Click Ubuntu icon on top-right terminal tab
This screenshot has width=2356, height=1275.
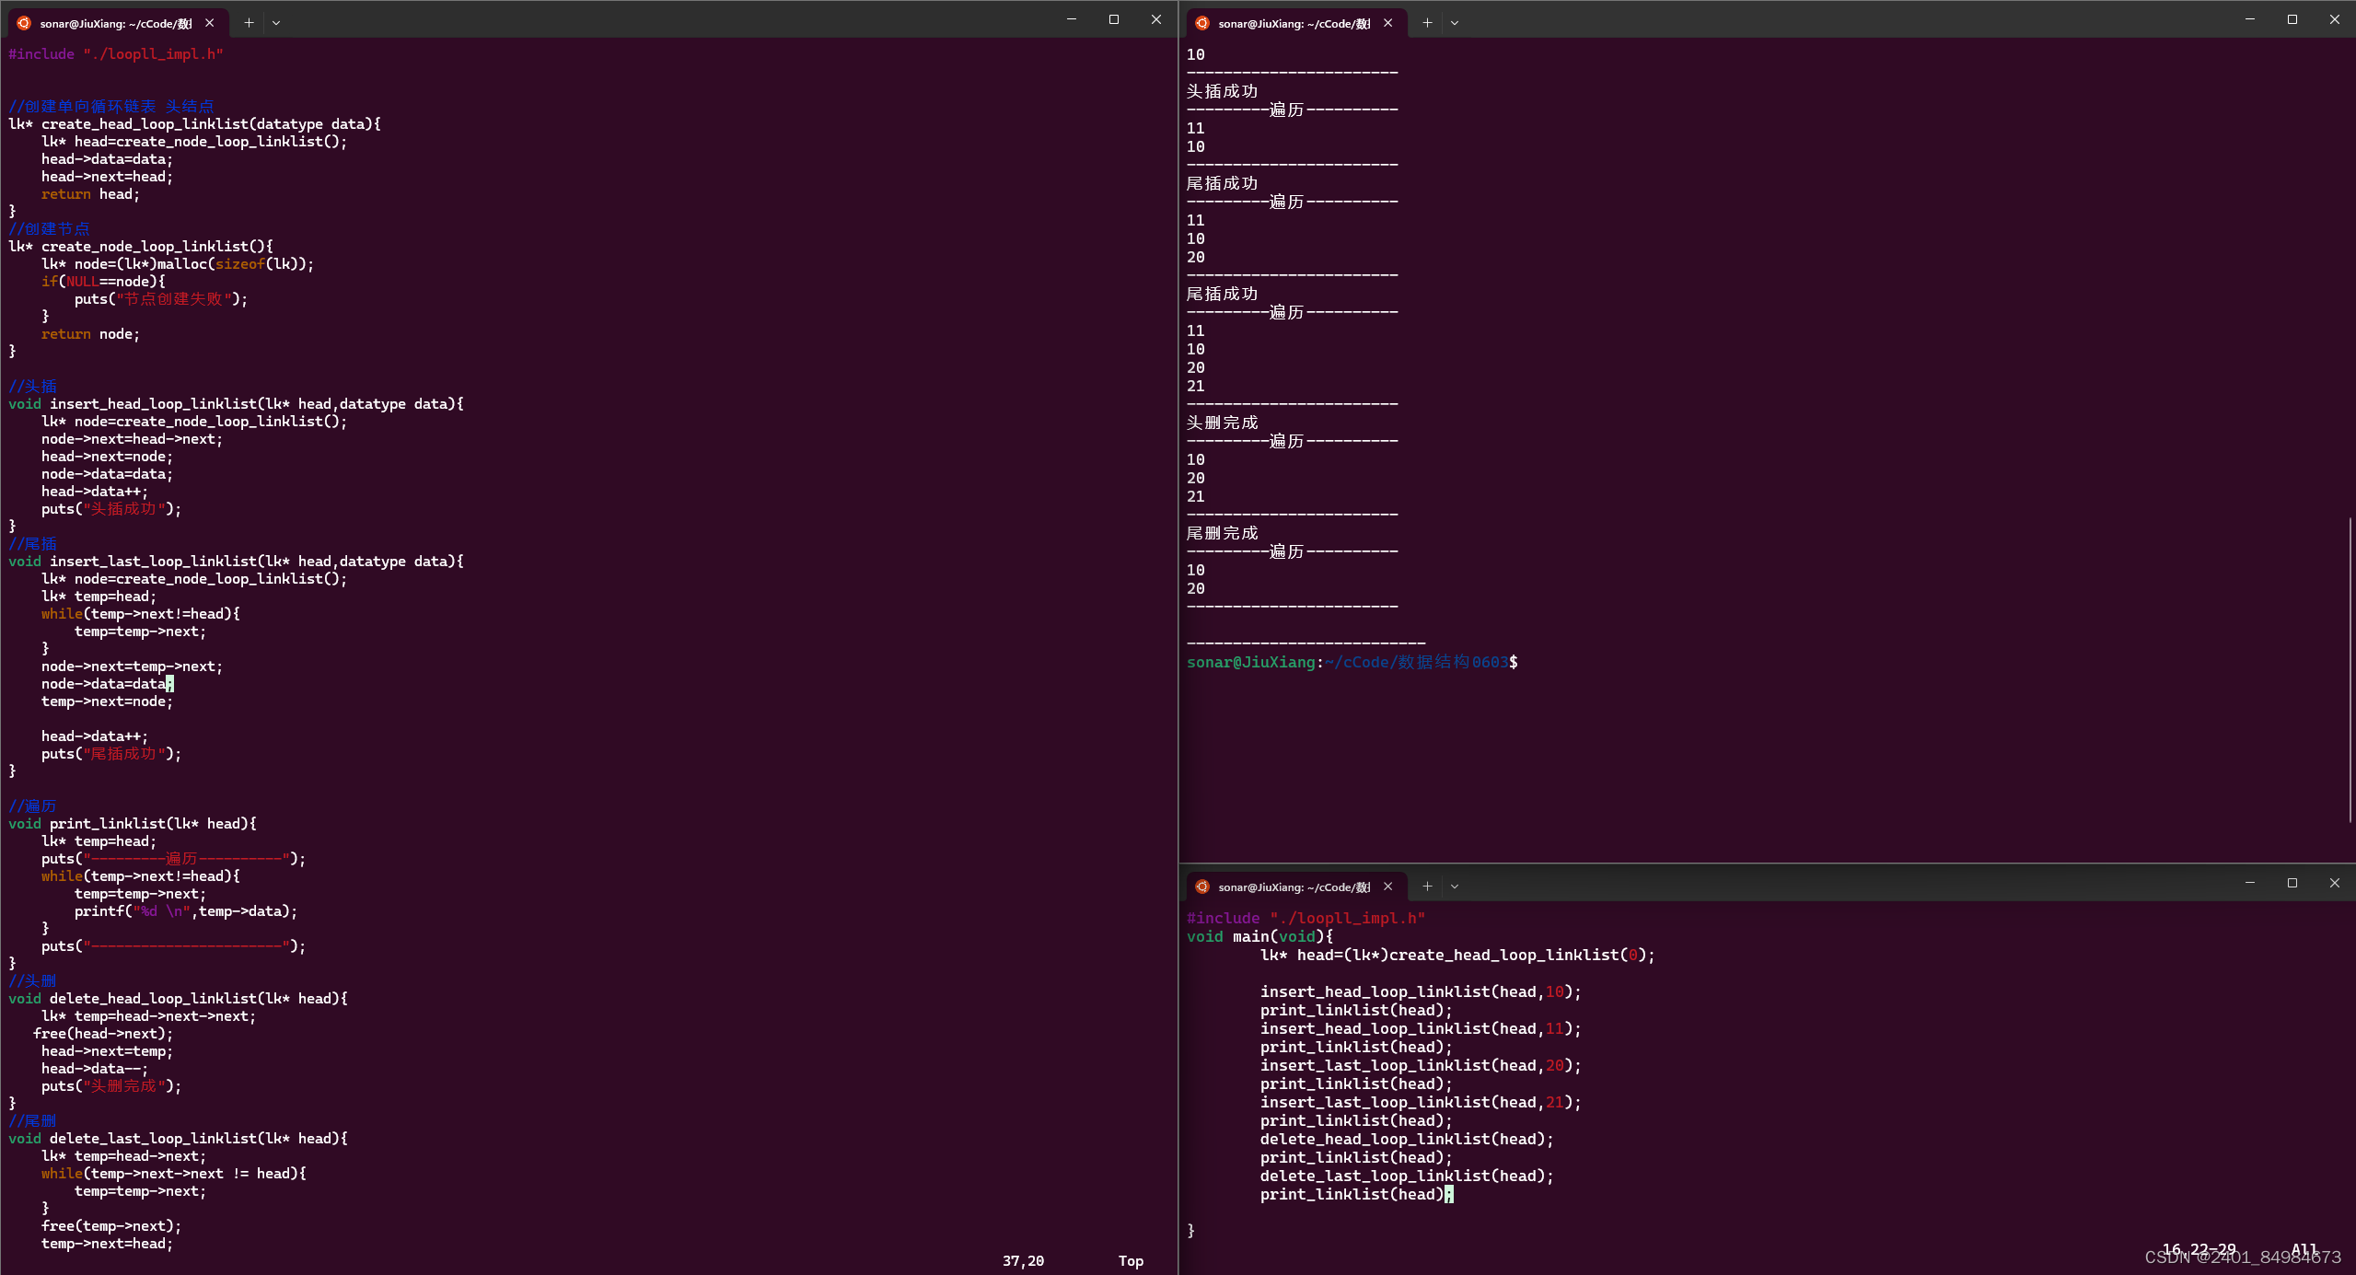point(1202,23)
